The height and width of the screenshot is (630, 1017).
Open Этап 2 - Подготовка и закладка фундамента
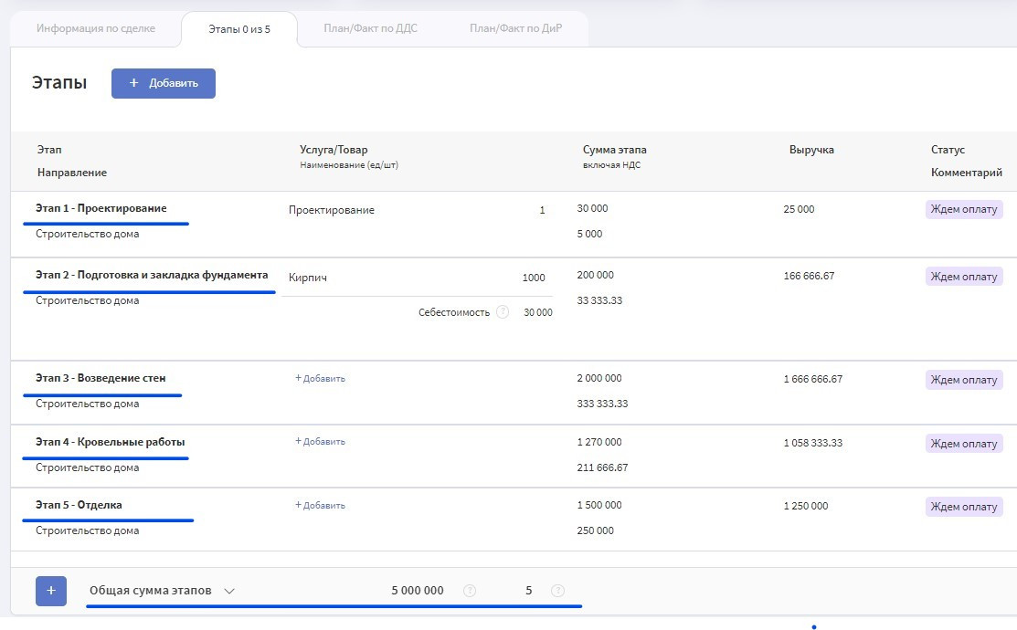pos(152,275)
